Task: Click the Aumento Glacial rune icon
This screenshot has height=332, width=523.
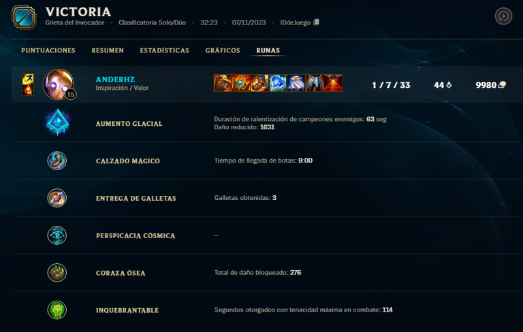Action: (57, 122)
